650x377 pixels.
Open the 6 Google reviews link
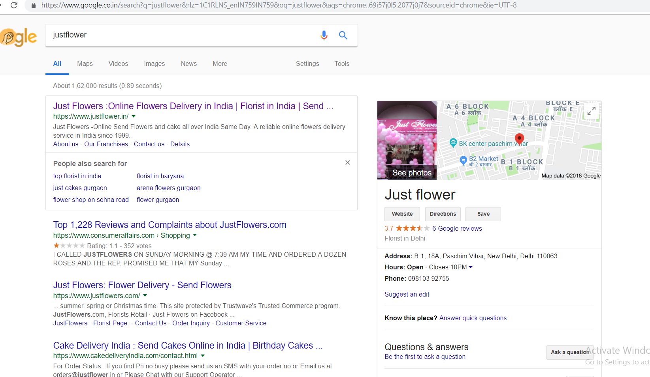click(x=457, y=228)
